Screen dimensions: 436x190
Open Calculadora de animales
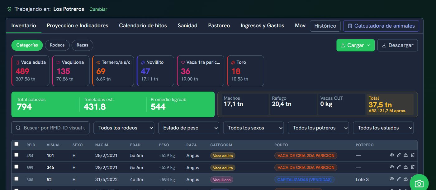(381, 26)
